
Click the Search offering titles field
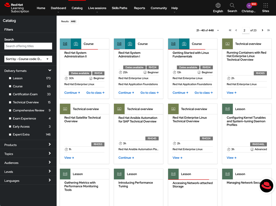pyautogui.click(x=28, y=46)
